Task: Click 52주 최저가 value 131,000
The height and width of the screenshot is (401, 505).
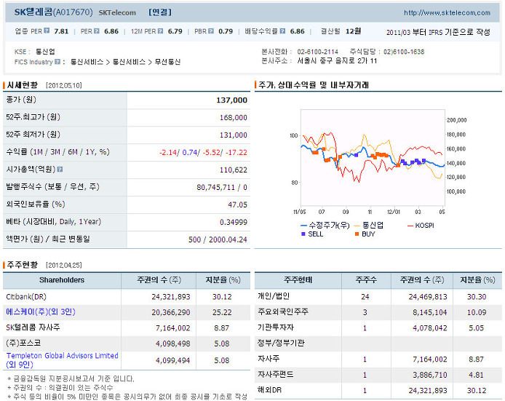Action: coord(233,135)
